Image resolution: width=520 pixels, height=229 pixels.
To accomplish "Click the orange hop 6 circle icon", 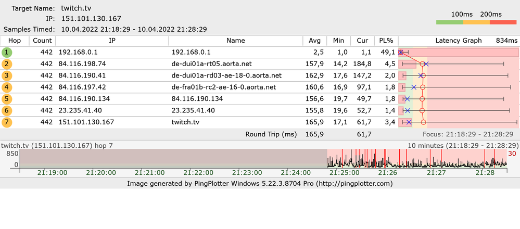I will 7,110.
